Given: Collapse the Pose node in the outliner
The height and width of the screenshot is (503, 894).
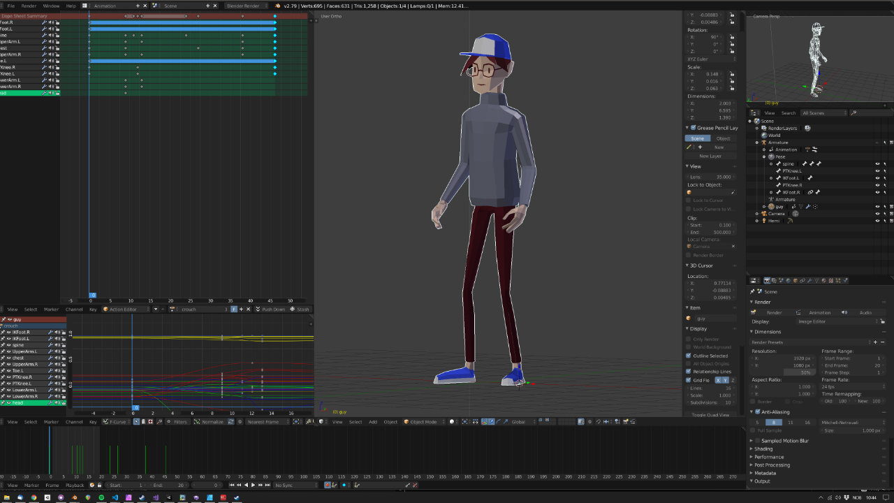Looking at the screenshot, I should (x=764, y=157).
